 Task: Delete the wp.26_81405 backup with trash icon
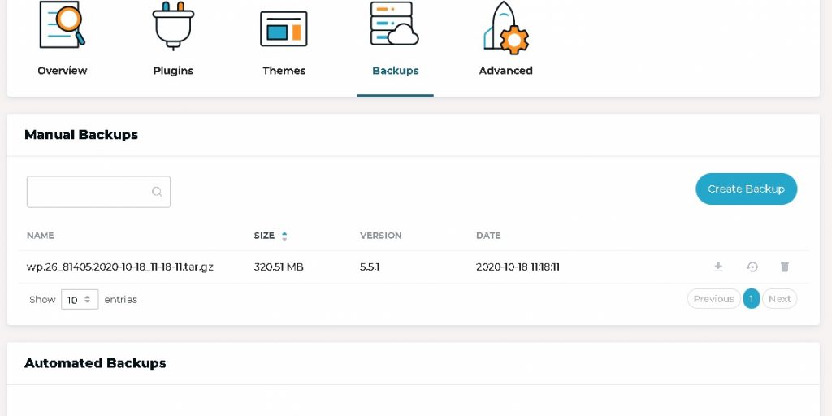pos(785,266)
